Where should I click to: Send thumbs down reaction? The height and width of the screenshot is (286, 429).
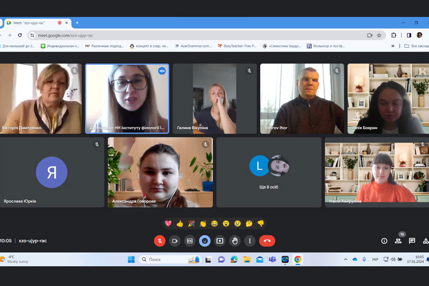260,224
